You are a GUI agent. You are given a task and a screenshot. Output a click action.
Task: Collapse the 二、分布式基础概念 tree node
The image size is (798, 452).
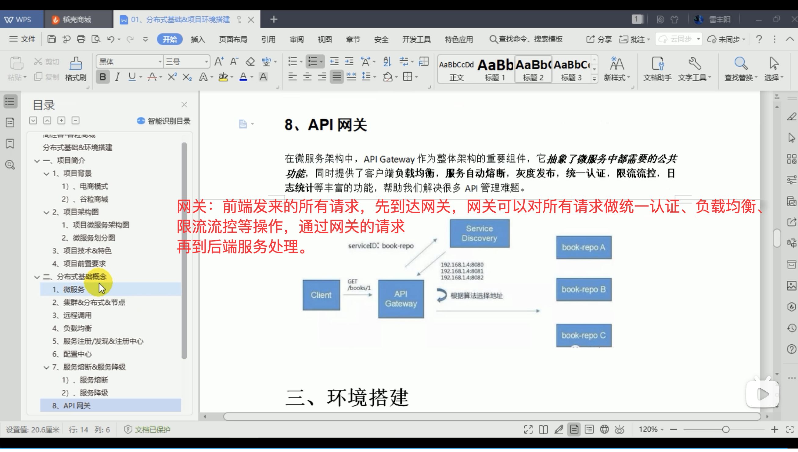37,277
